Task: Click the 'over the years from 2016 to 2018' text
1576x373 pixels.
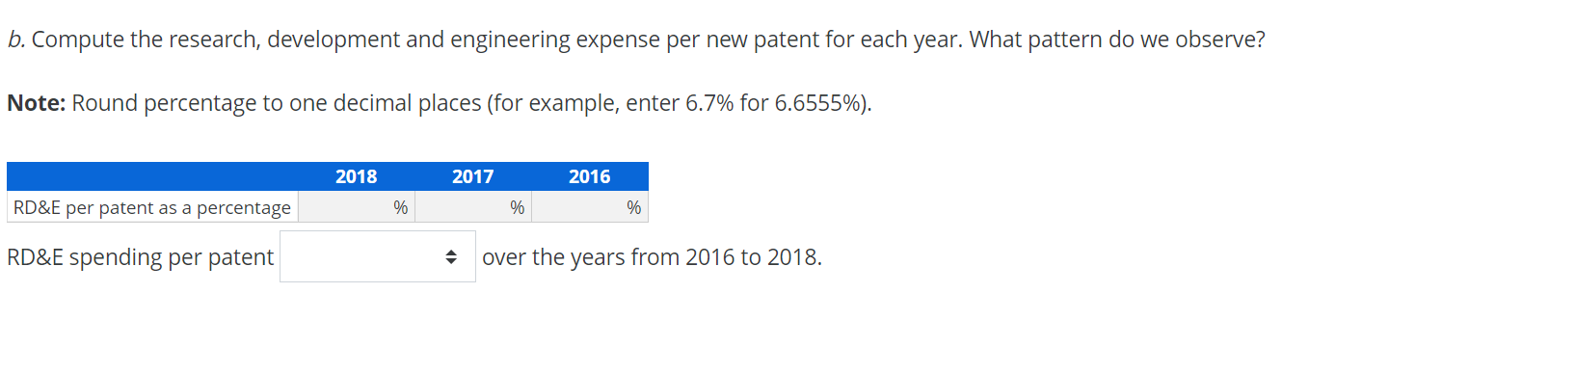Action: point(652,257)
